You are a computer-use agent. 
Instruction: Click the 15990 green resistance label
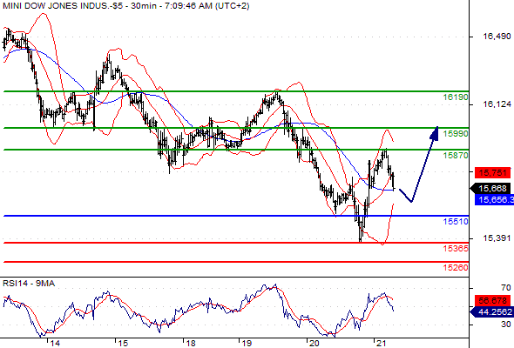pyautogui.click(x=456, y=134)
